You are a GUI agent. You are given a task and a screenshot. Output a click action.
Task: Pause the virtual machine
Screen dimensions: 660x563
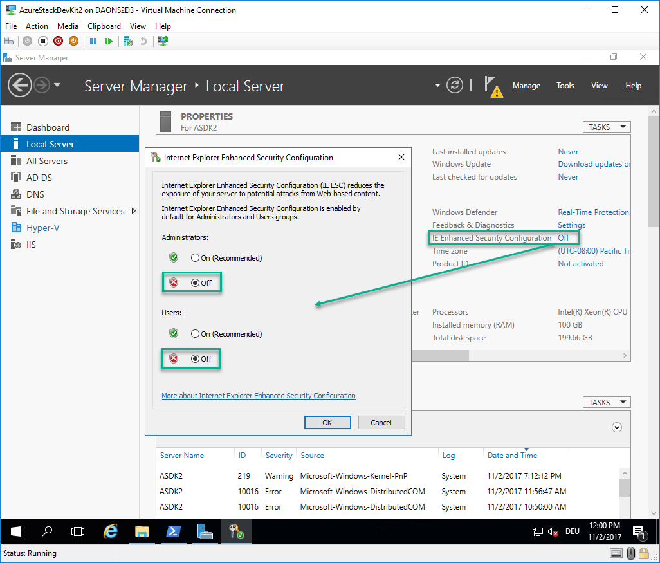93,41
